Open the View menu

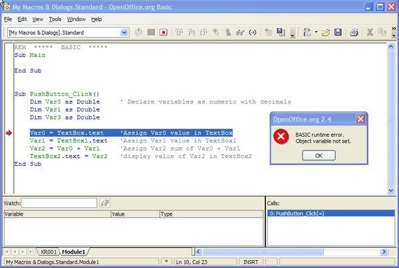pos(38,19)
